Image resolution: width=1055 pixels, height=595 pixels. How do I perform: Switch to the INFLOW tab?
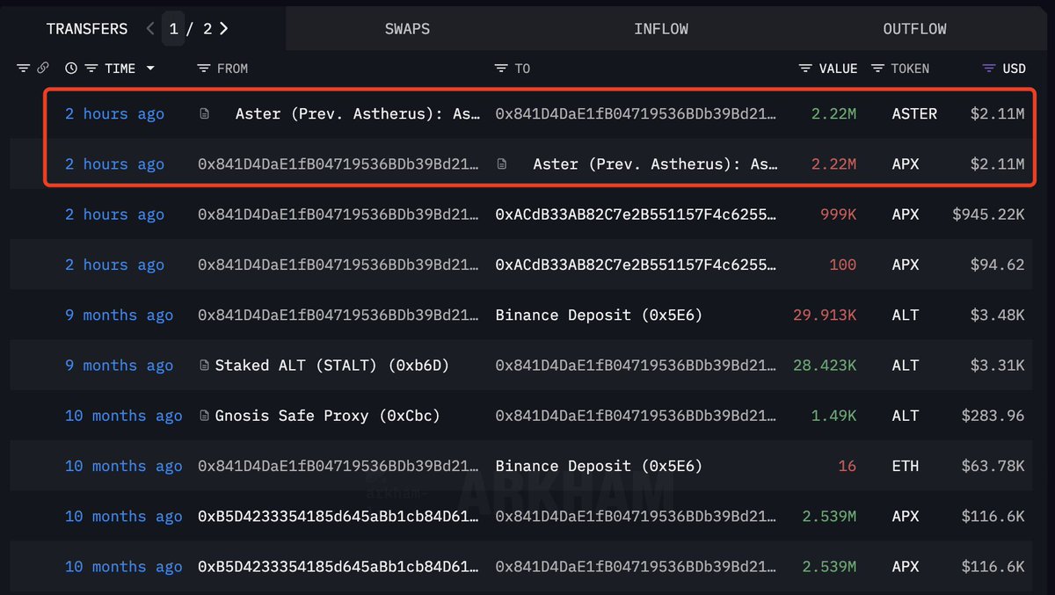(x=661, y=29)
